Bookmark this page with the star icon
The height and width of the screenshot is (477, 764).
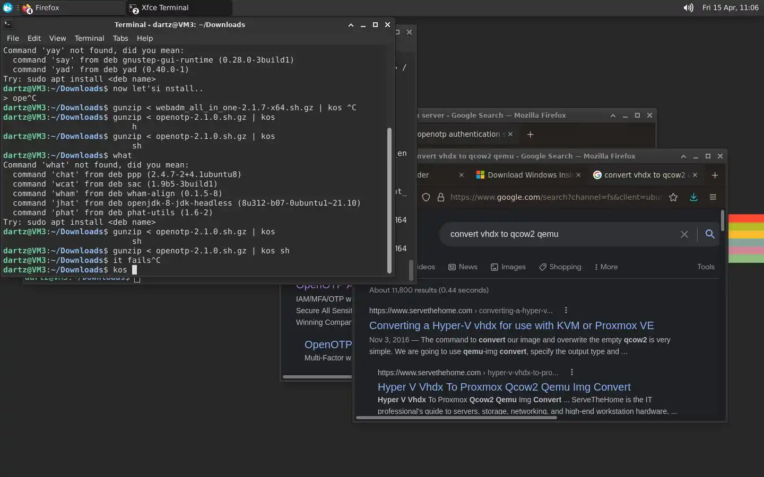[x=673, y=197]
